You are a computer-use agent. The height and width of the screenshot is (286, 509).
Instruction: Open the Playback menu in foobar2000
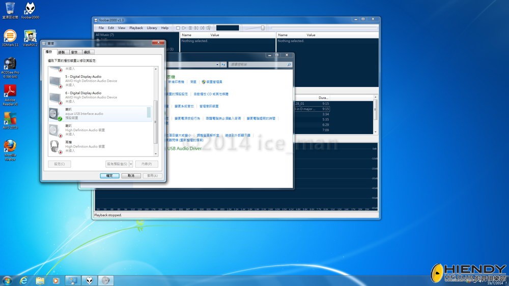136,28
